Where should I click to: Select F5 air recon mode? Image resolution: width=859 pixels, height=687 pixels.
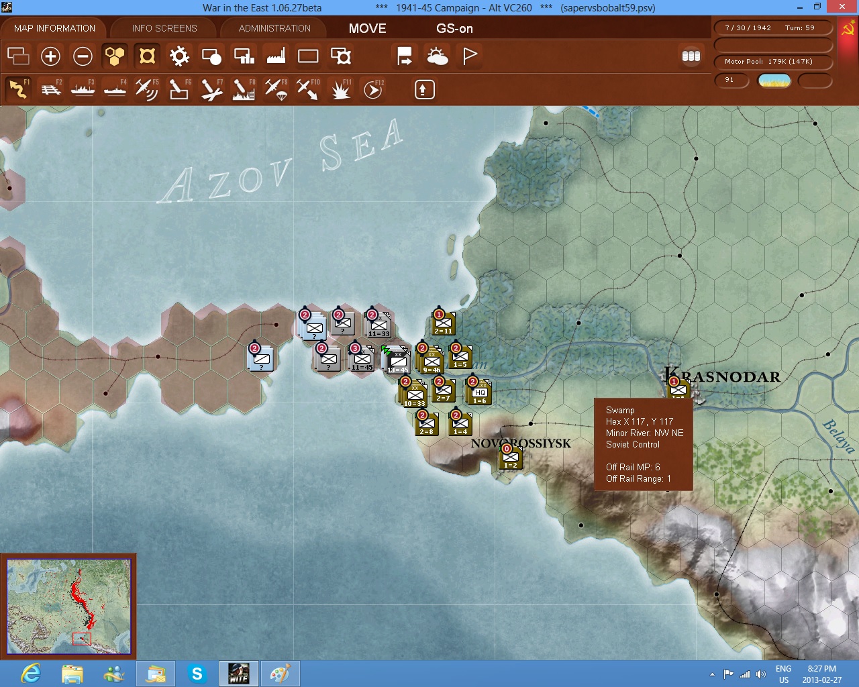pos(147,89)
